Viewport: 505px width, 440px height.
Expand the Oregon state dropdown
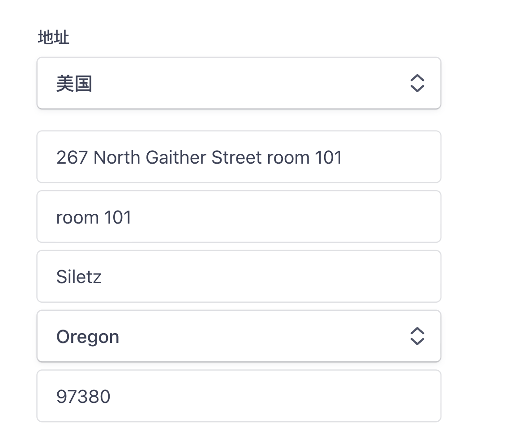point(239,336)
